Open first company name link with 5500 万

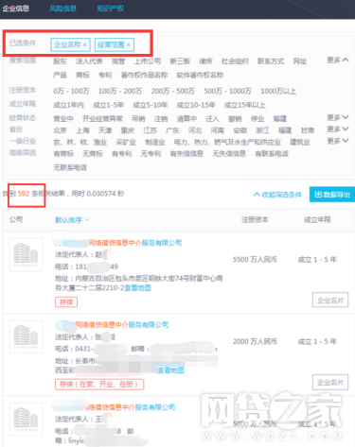(x=117, y=243)
